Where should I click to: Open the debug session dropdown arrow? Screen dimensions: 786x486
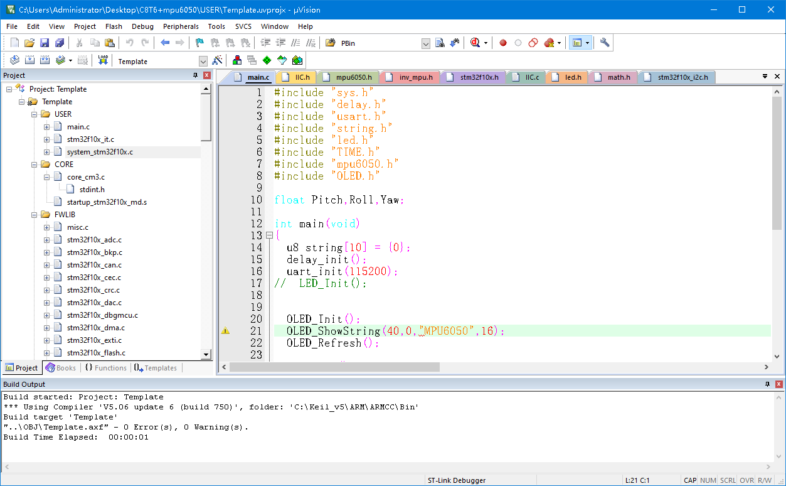pyautogui.click(x=486, y=43)
